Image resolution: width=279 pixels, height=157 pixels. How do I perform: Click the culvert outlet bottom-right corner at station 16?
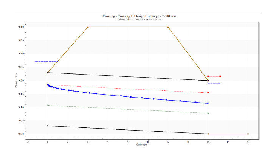pos(208,134)
